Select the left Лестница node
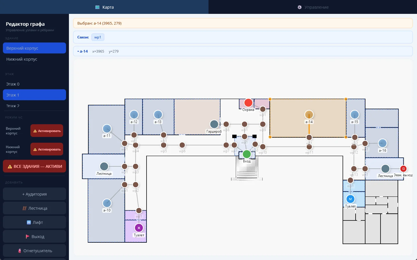Image resolution: width=417 pixels, height=260 pixels. (x=104, y=166)
